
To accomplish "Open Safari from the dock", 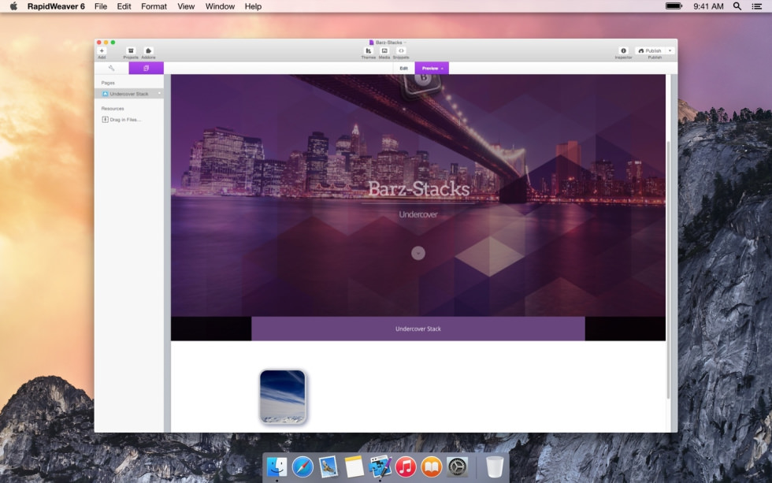I will pos(302,466).
